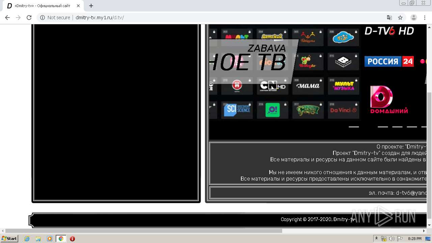Open the media player taskbar icon
The width and height of the screenshot is (432, 243).
tap(50, 239)
